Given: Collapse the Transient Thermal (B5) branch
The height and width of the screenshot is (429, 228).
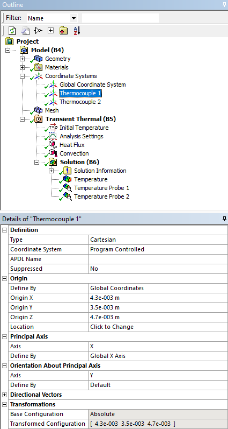Looking at the screenshot, I should [x=23, y=119].
